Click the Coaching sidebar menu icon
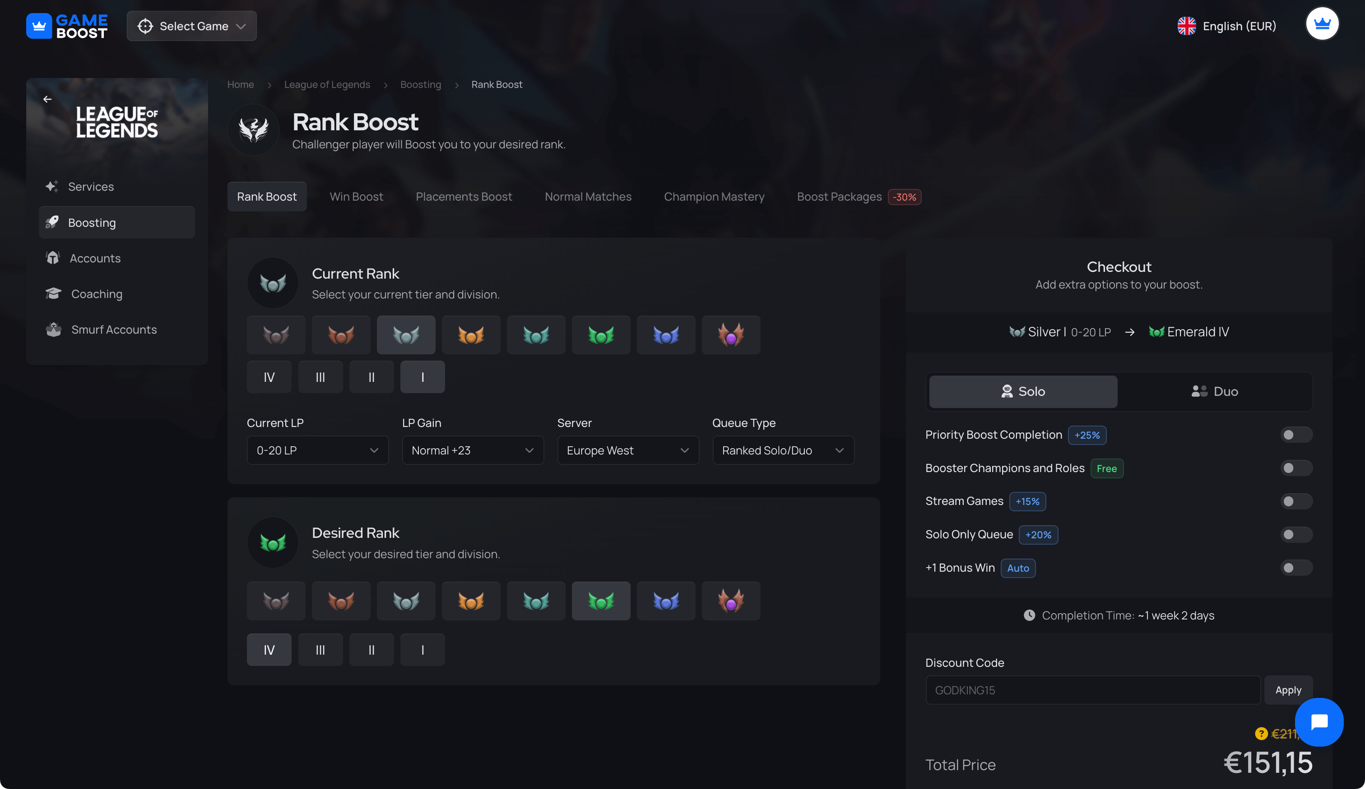The width and height of the screenshot is (1365, 789). pyautogui.click(x=53, y=293)
